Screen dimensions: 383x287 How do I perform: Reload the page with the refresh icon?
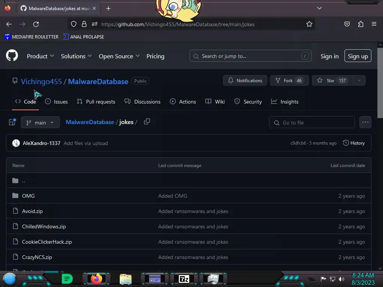coord(36,24)
